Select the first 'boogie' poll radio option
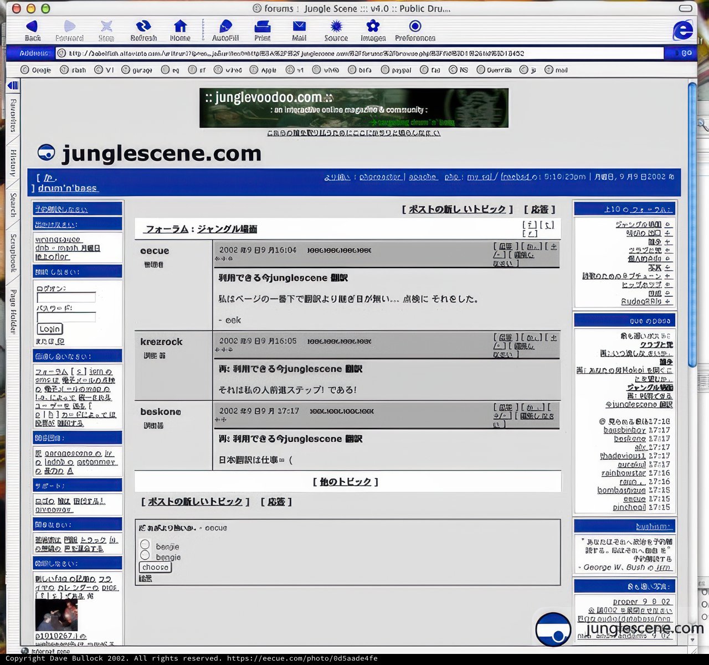The image size is (709, 665). (145, 545)
